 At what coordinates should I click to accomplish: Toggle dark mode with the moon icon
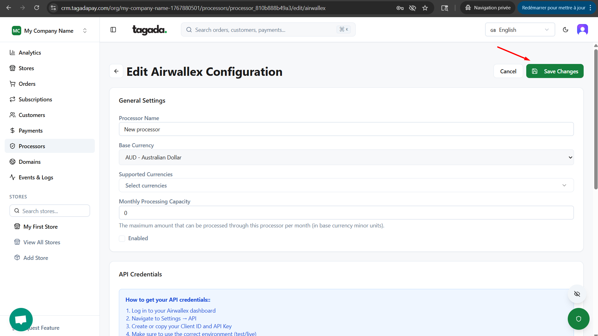pyautogui.click(x=565, y=30)
